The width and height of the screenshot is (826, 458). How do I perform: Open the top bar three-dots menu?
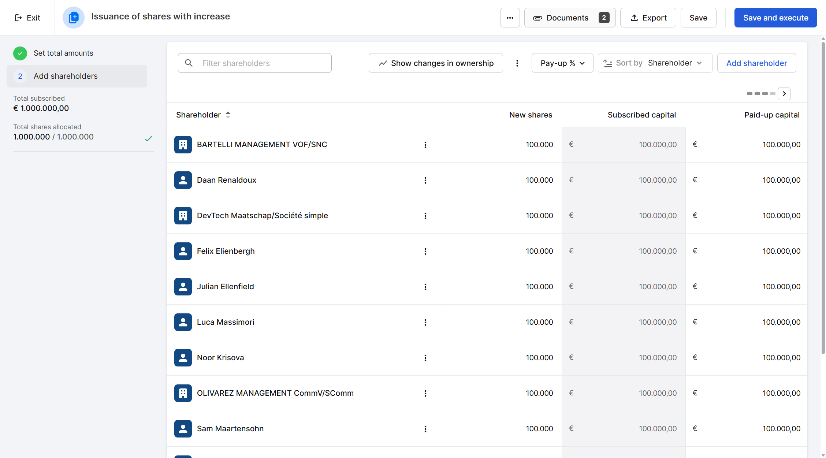click(x=510, y=18)
